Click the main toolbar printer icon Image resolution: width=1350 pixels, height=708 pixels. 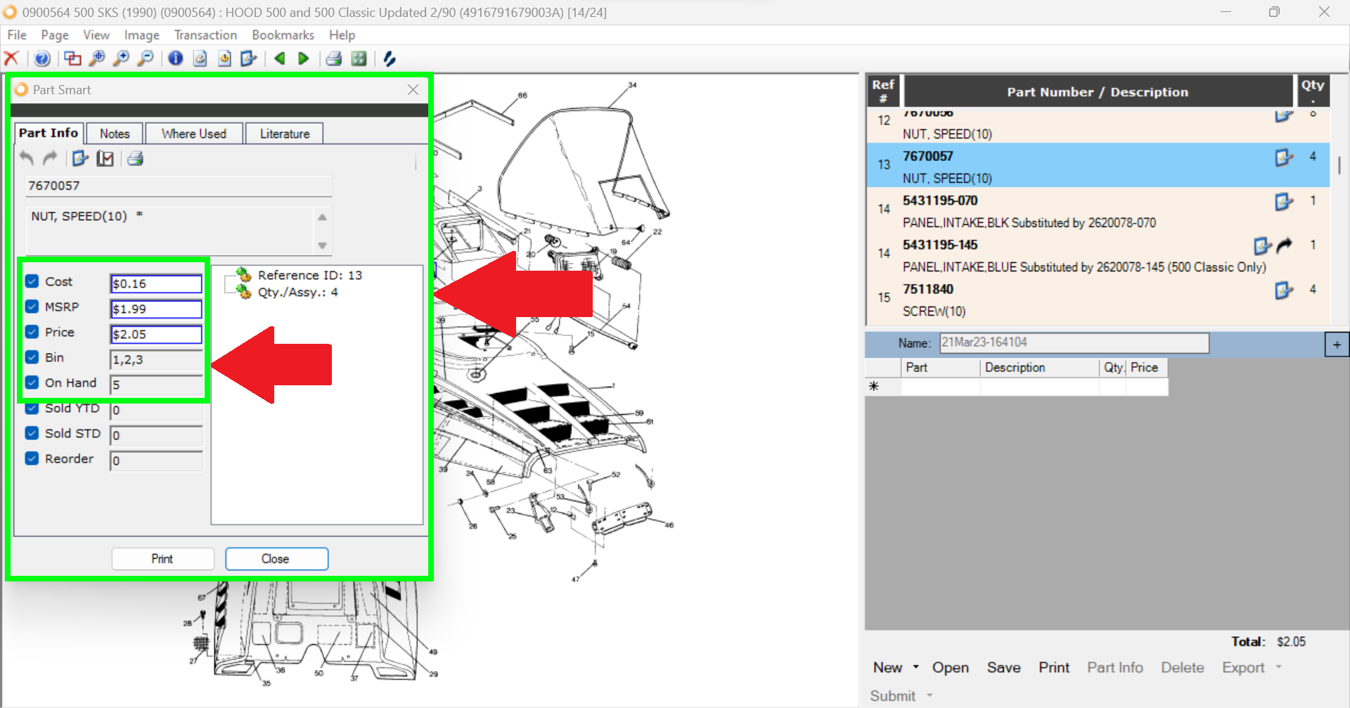point(334,58)
